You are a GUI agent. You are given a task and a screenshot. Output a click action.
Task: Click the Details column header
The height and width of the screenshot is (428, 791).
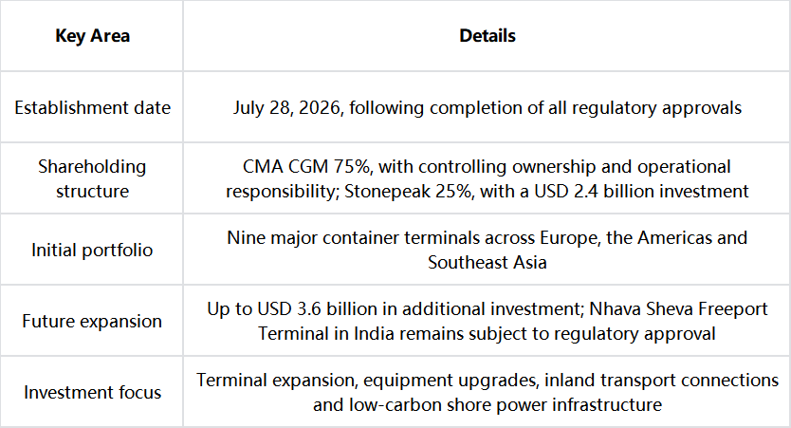pyautogui.click(x=487, y=36)
